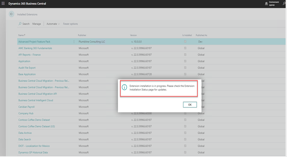Image resolution: width=287 pixels, height=157 pixels.
Task: Toggle Is Installed checkbox for Data Archive
Action: (x=185, y=133)
